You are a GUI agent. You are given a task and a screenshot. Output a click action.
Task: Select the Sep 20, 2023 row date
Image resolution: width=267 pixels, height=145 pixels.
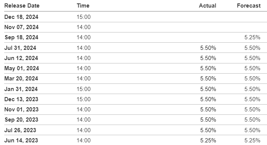click(21, 120)
